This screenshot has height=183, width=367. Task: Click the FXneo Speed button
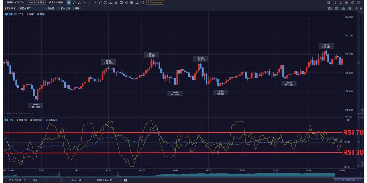154,3
